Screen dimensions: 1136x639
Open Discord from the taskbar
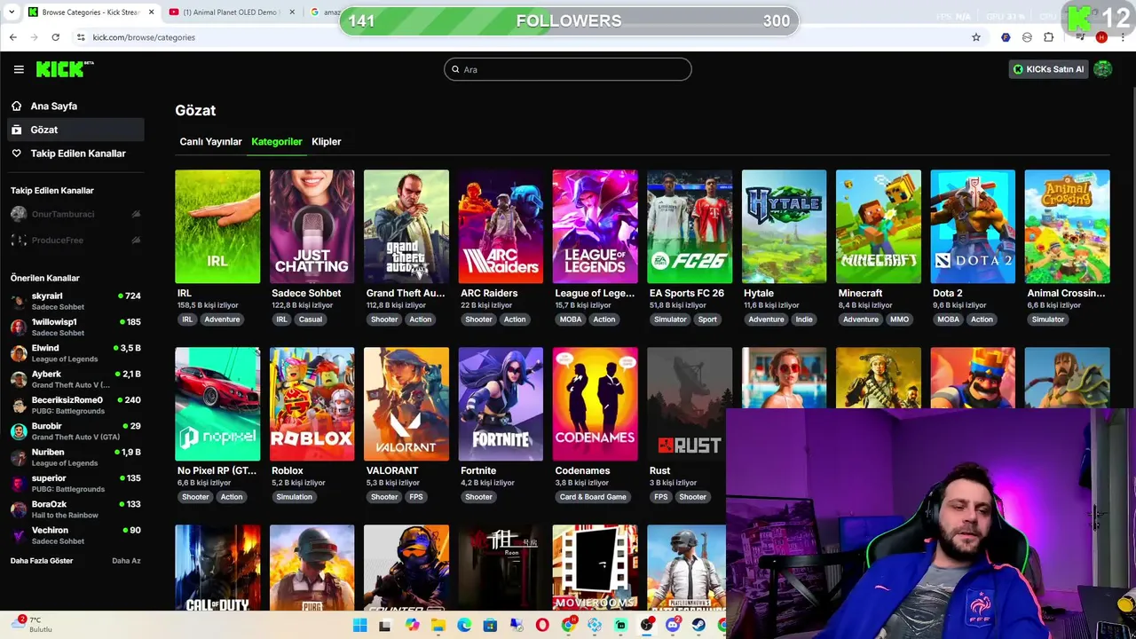[x=673, y=626]
